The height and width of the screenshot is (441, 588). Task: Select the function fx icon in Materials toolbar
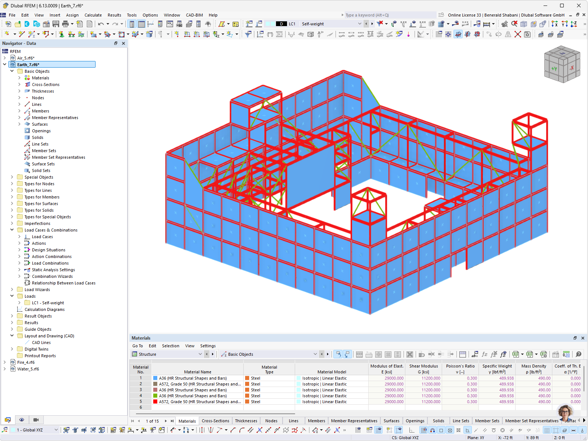tap(484, 354)
